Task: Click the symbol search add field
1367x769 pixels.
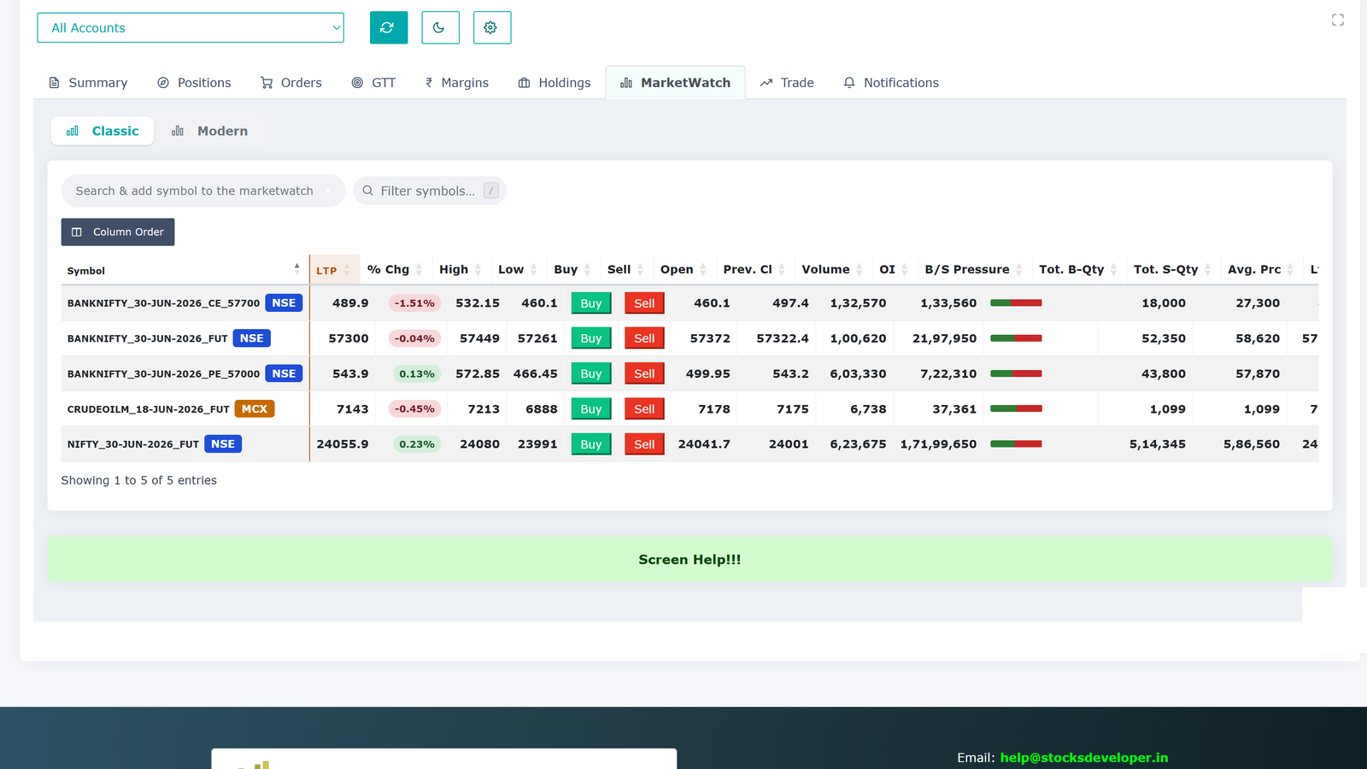Action: 202,191
